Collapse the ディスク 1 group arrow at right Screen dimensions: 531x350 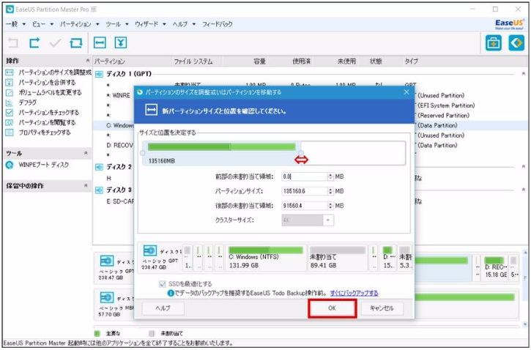coord(523,74)
